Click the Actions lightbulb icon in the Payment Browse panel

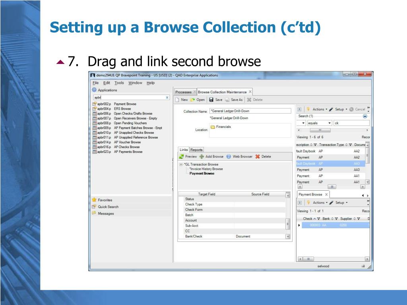point(308,203)
